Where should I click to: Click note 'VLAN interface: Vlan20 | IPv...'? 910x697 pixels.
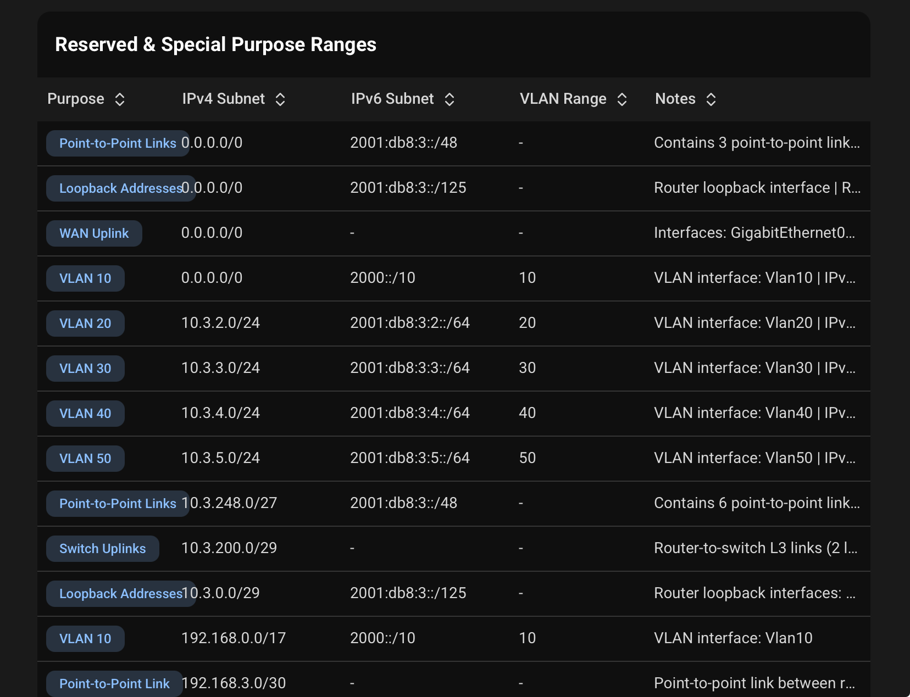coord(754,323)
